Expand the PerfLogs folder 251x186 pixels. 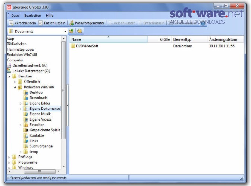point(9,157)
